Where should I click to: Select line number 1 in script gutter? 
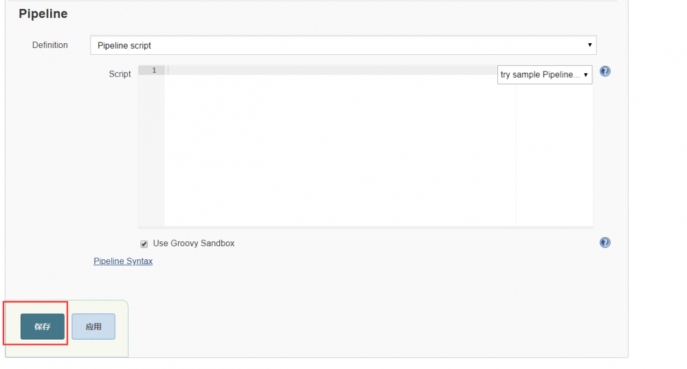click(x=154, y=71)
